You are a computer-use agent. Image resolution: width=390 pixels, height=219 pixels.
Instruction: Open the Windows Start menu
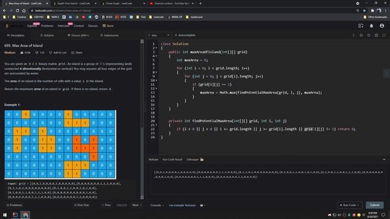[5, 215]
